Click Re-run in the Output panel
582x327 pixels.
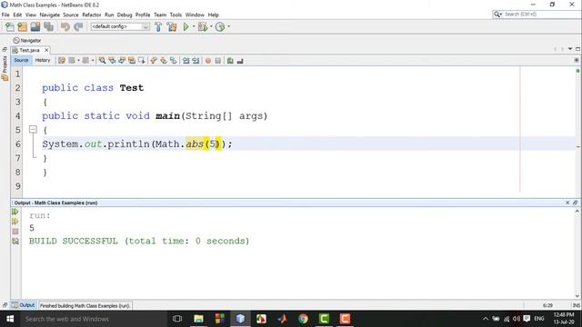[15, 212]
